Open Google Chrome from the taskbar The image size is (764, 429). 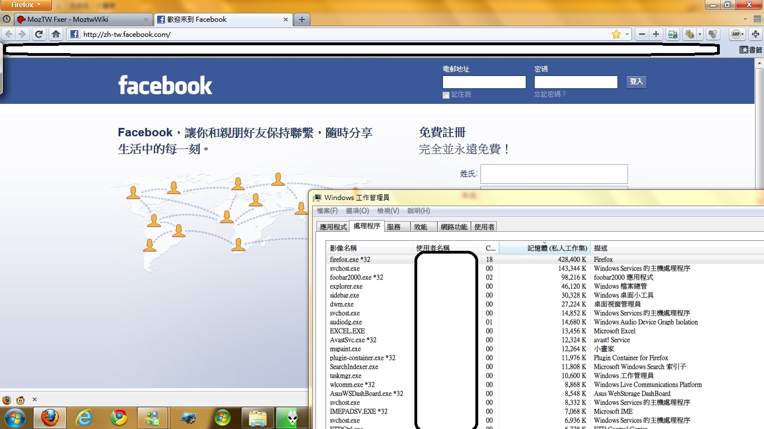[x=119, y=417]
